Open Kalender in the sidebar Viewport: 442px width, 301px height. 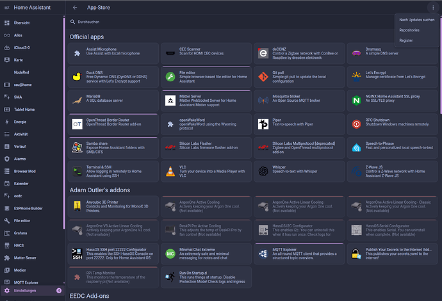(x=33, y=184)
